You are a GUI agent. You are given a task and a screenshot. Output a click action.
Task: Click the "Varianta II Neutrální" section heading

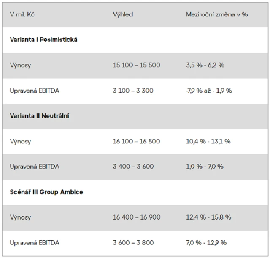40,116
